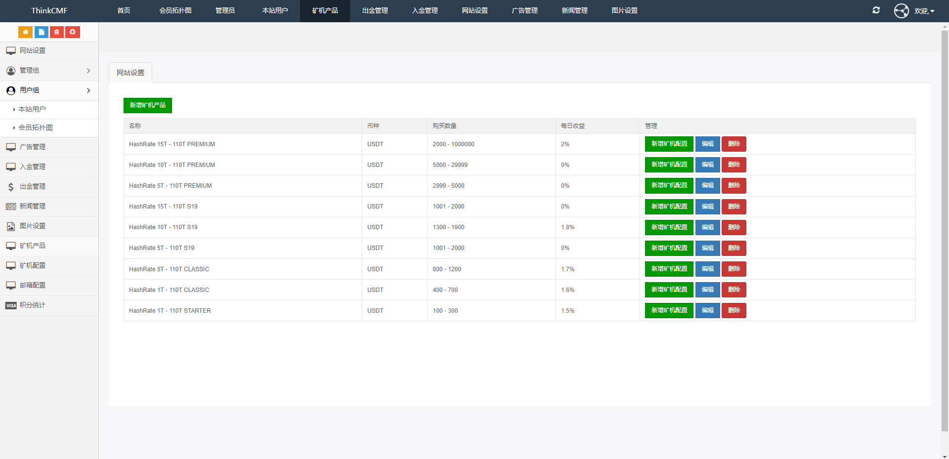Click the red recycle shortcut icon
The image size is (949, 459).
point(73,32)
